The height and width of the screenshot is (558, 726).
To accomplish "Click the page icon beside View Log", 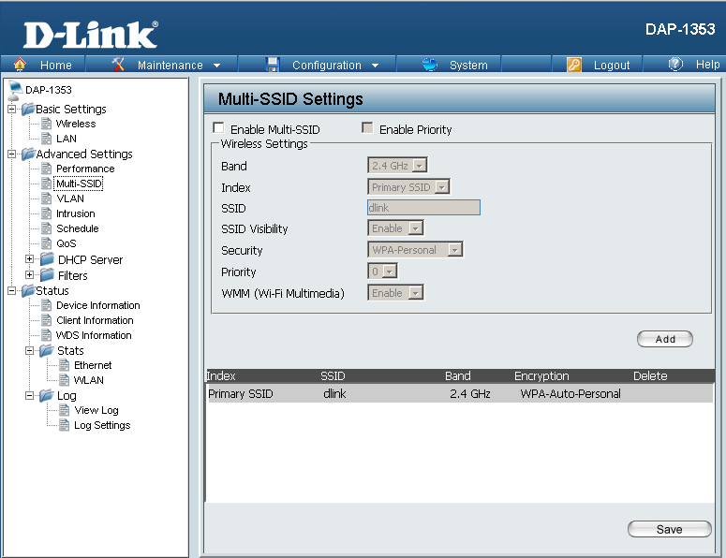I will click(x=65, y=410).
